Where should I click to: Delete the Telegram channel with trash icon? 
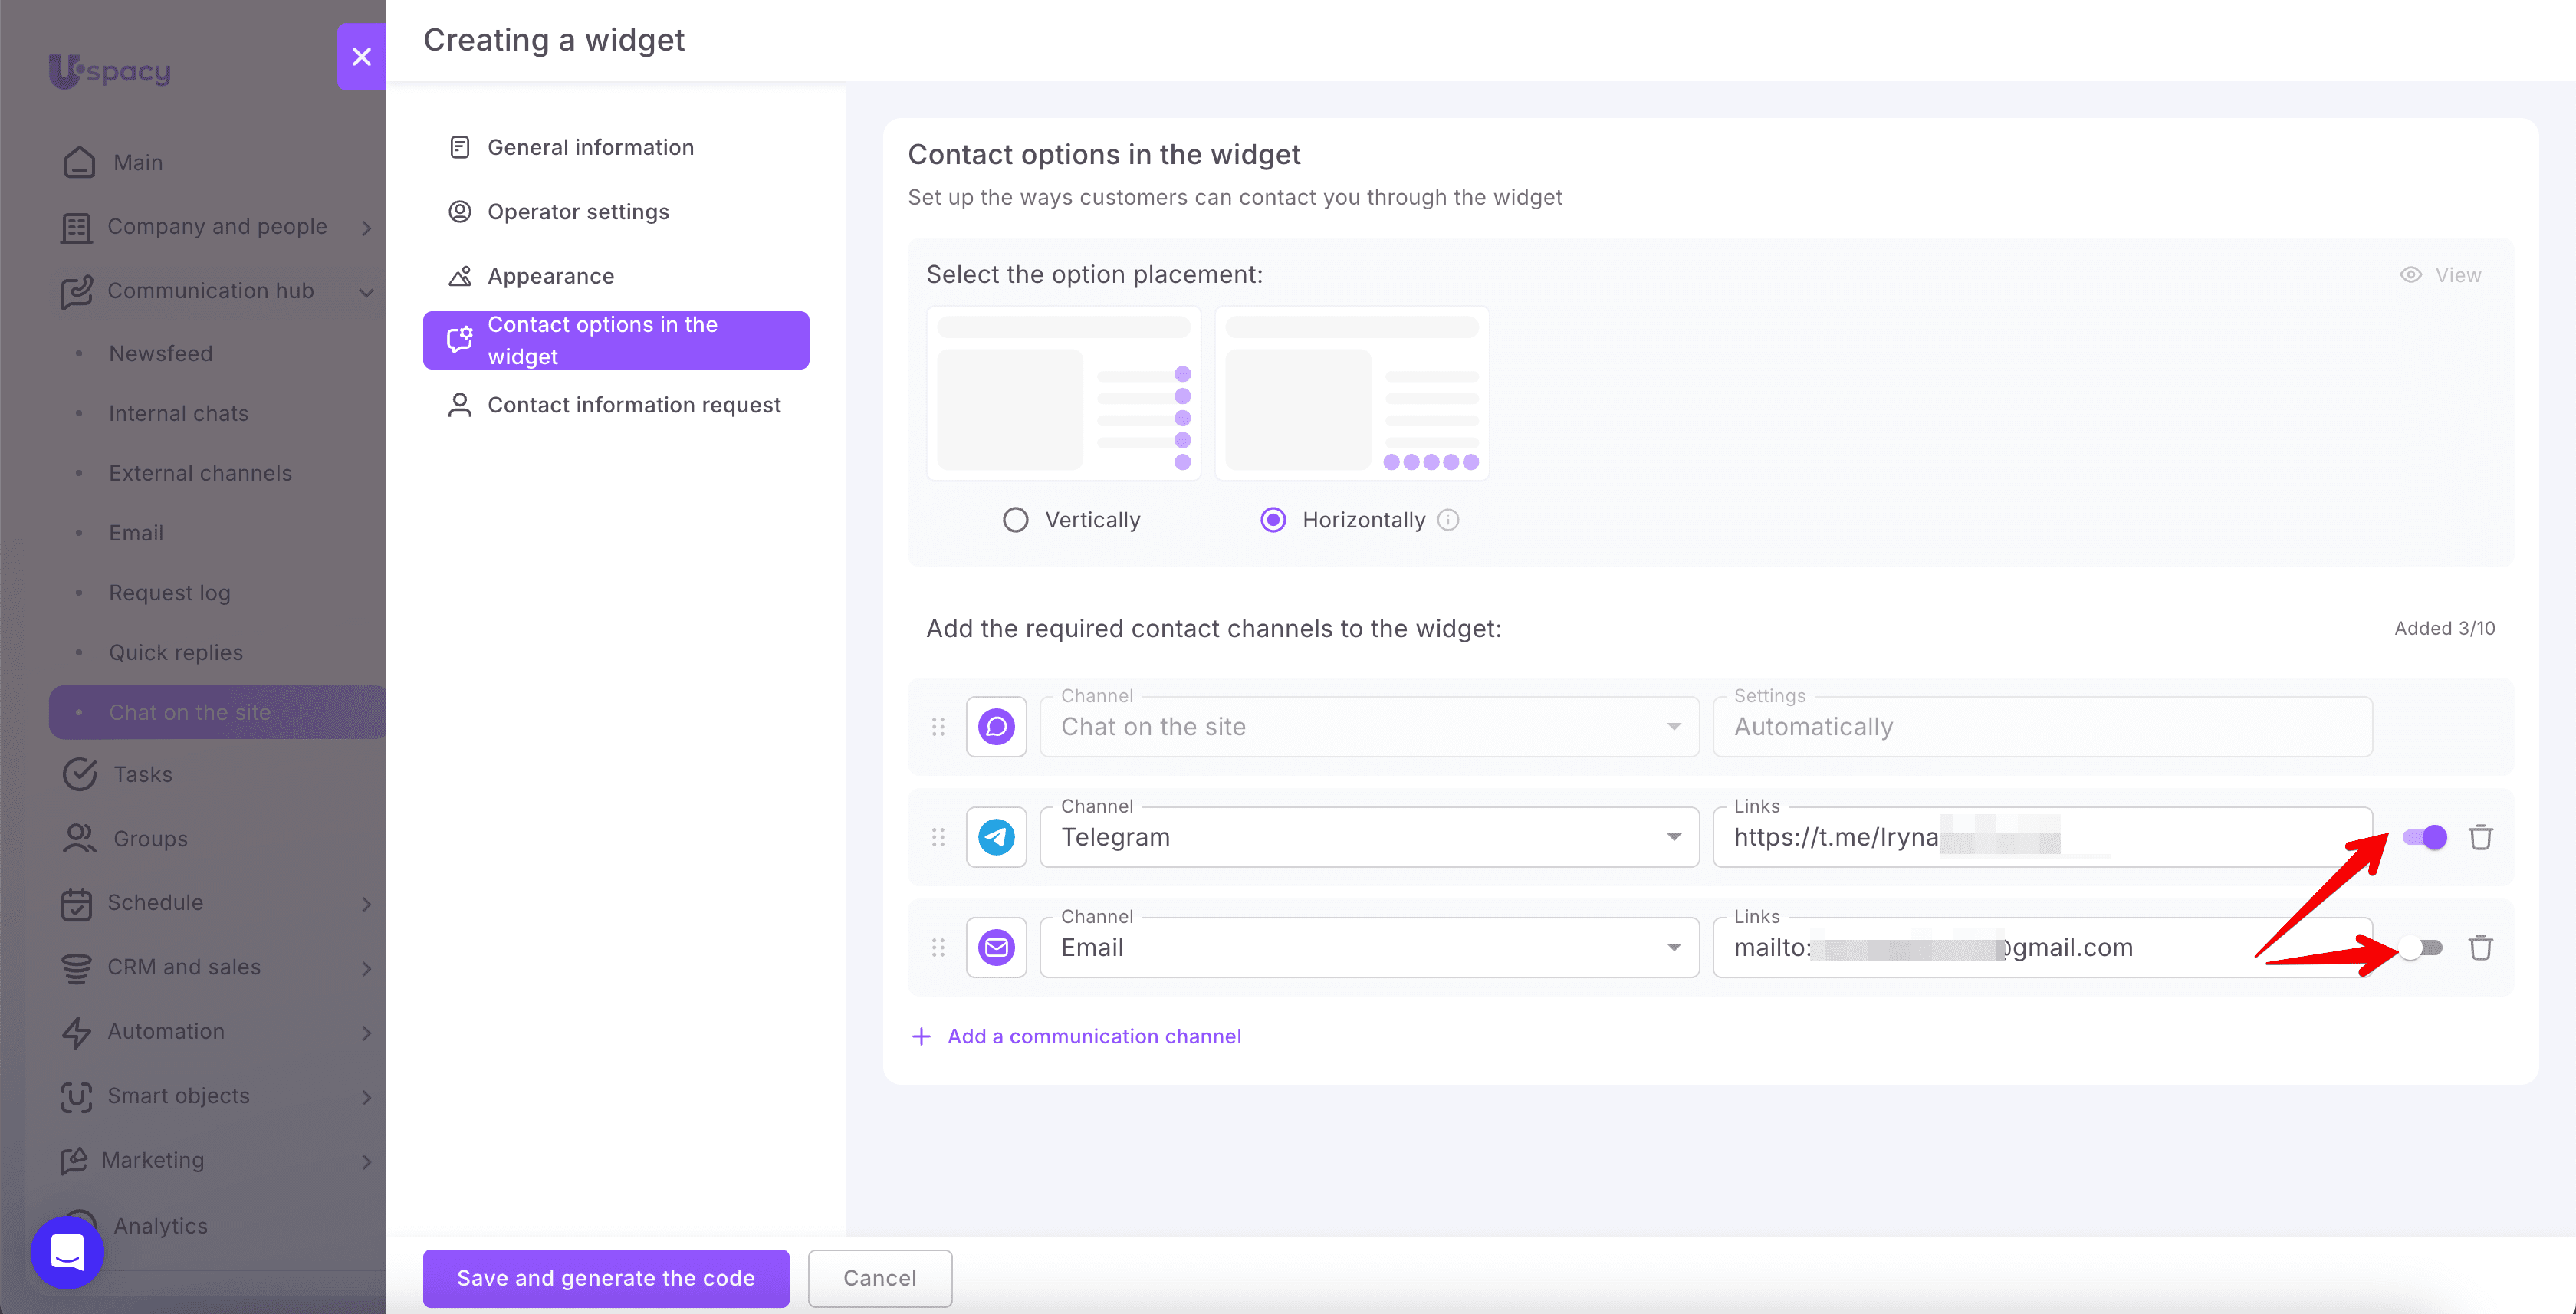point(2480,837)
